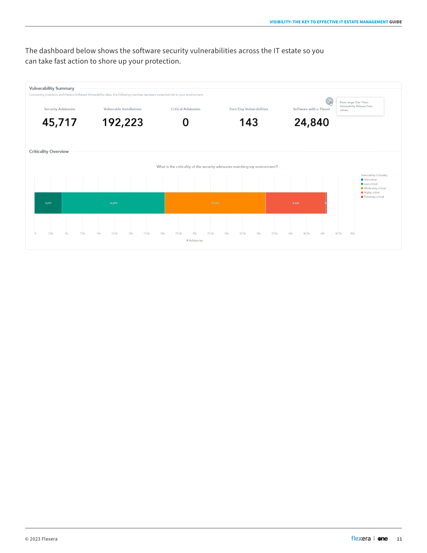Toggle Highly critical legend entry
The width and height of the screenshot is (427, 553).
(x=370, y=193)
